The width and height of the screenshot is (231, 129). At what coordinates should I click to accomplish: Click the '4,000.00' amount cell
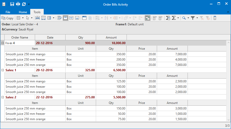click(172, 60)
